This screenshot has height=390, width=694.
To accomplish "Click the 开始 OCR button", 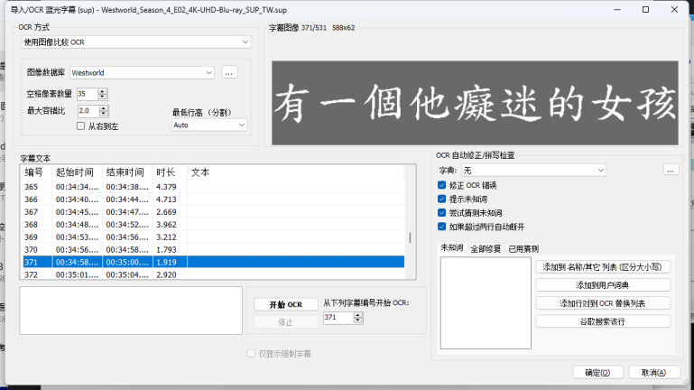I will 286,304.
